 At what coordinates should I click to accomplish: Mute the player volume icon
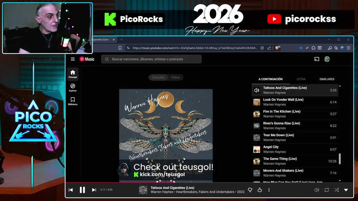[x=317, y=190]
